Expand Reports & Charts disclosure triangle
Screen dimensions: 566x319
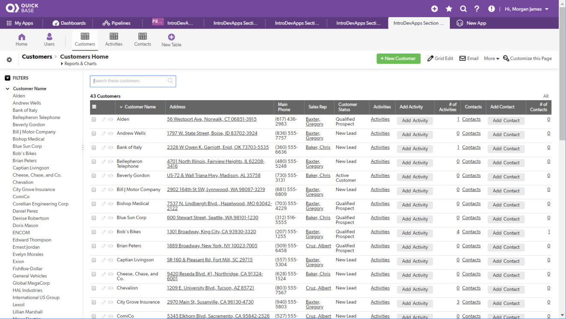click(62, 64)
